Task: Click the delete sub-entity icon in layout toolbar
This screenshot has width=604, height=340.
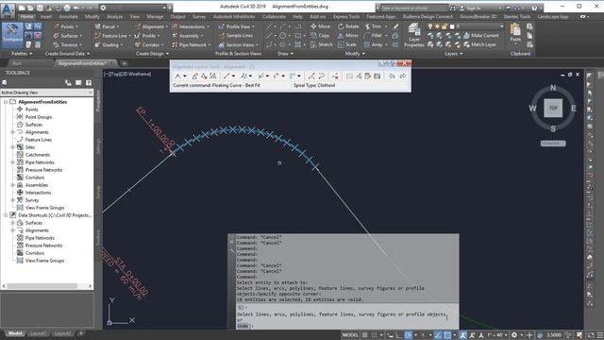Action: pos(335,76)
